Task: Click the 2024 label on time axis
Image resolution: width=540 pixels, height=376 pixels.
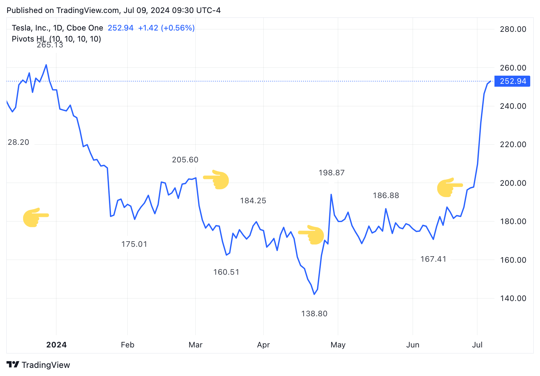Action: click(57, 345)
